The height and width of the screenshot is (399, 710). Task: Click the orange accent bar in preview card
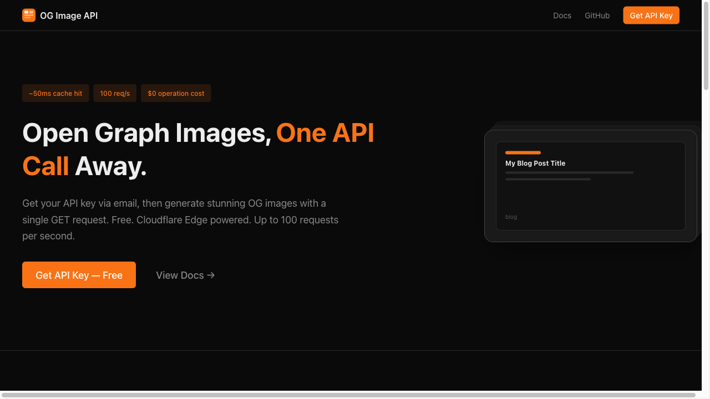[x=522, y=152]
